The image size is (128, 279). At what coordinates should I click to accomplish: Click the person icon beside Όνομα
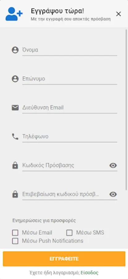click(15, 50)
